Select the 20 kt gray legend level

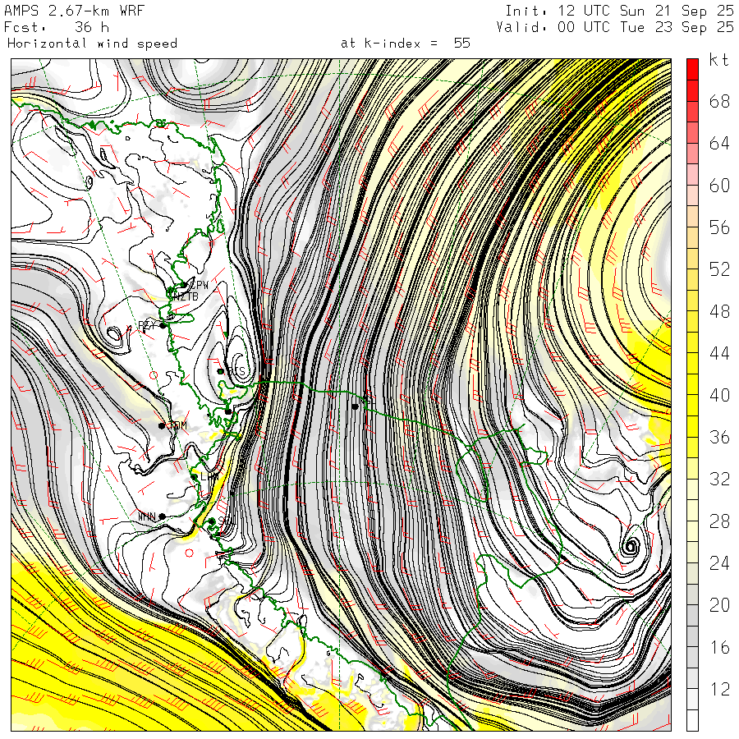(719, 605)
